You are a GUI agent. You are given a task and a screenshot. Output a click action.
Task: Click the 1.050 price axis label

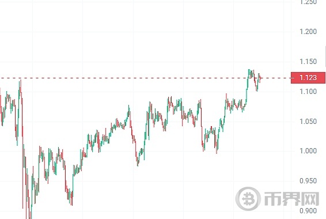[x=308, y=121]
